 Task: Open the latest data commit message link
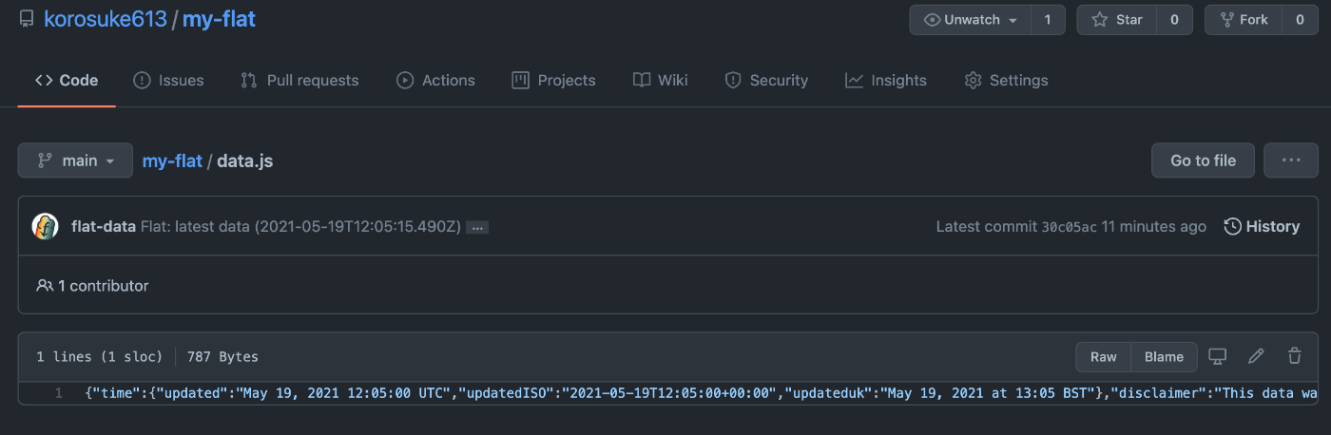pyautogui.click(x=300, y=226)
